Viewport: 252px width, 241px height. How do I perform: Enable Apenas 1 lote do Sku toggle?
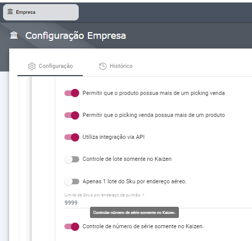[72, 181]
